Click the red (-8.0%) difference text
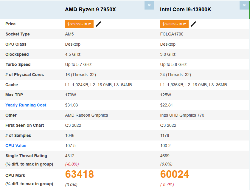Image resolution: width=250 pixels, height=190 pixels. (72, 164)
